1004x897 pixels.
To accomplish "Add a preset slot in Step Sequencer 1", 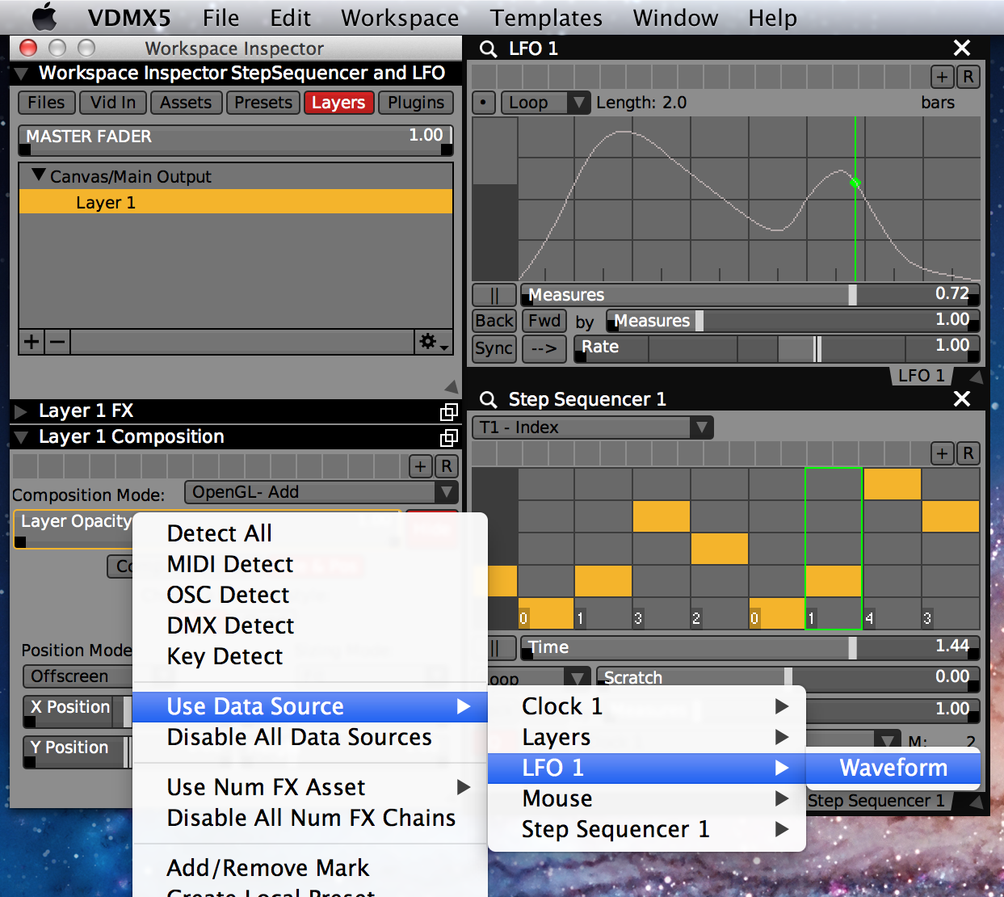I will coord(943,453).
